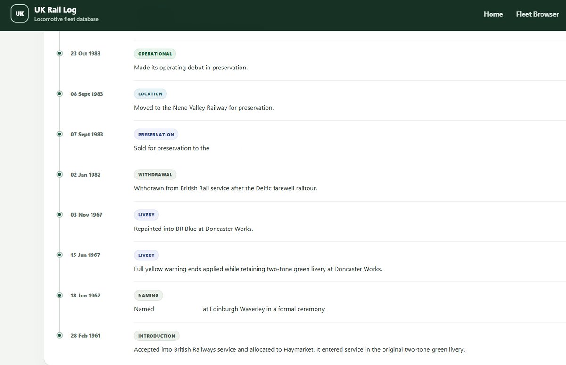This screenshot has width=566, height=365.
Task: Select the 28 Feb 1961 timeline marker
Action: [59, 335]
